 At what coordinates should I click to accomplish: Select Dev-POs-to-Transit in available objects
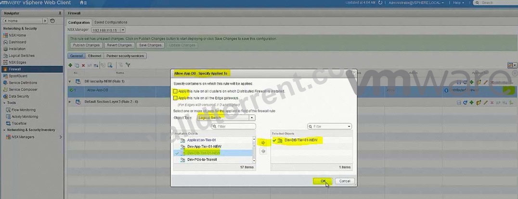pos(202,160)
